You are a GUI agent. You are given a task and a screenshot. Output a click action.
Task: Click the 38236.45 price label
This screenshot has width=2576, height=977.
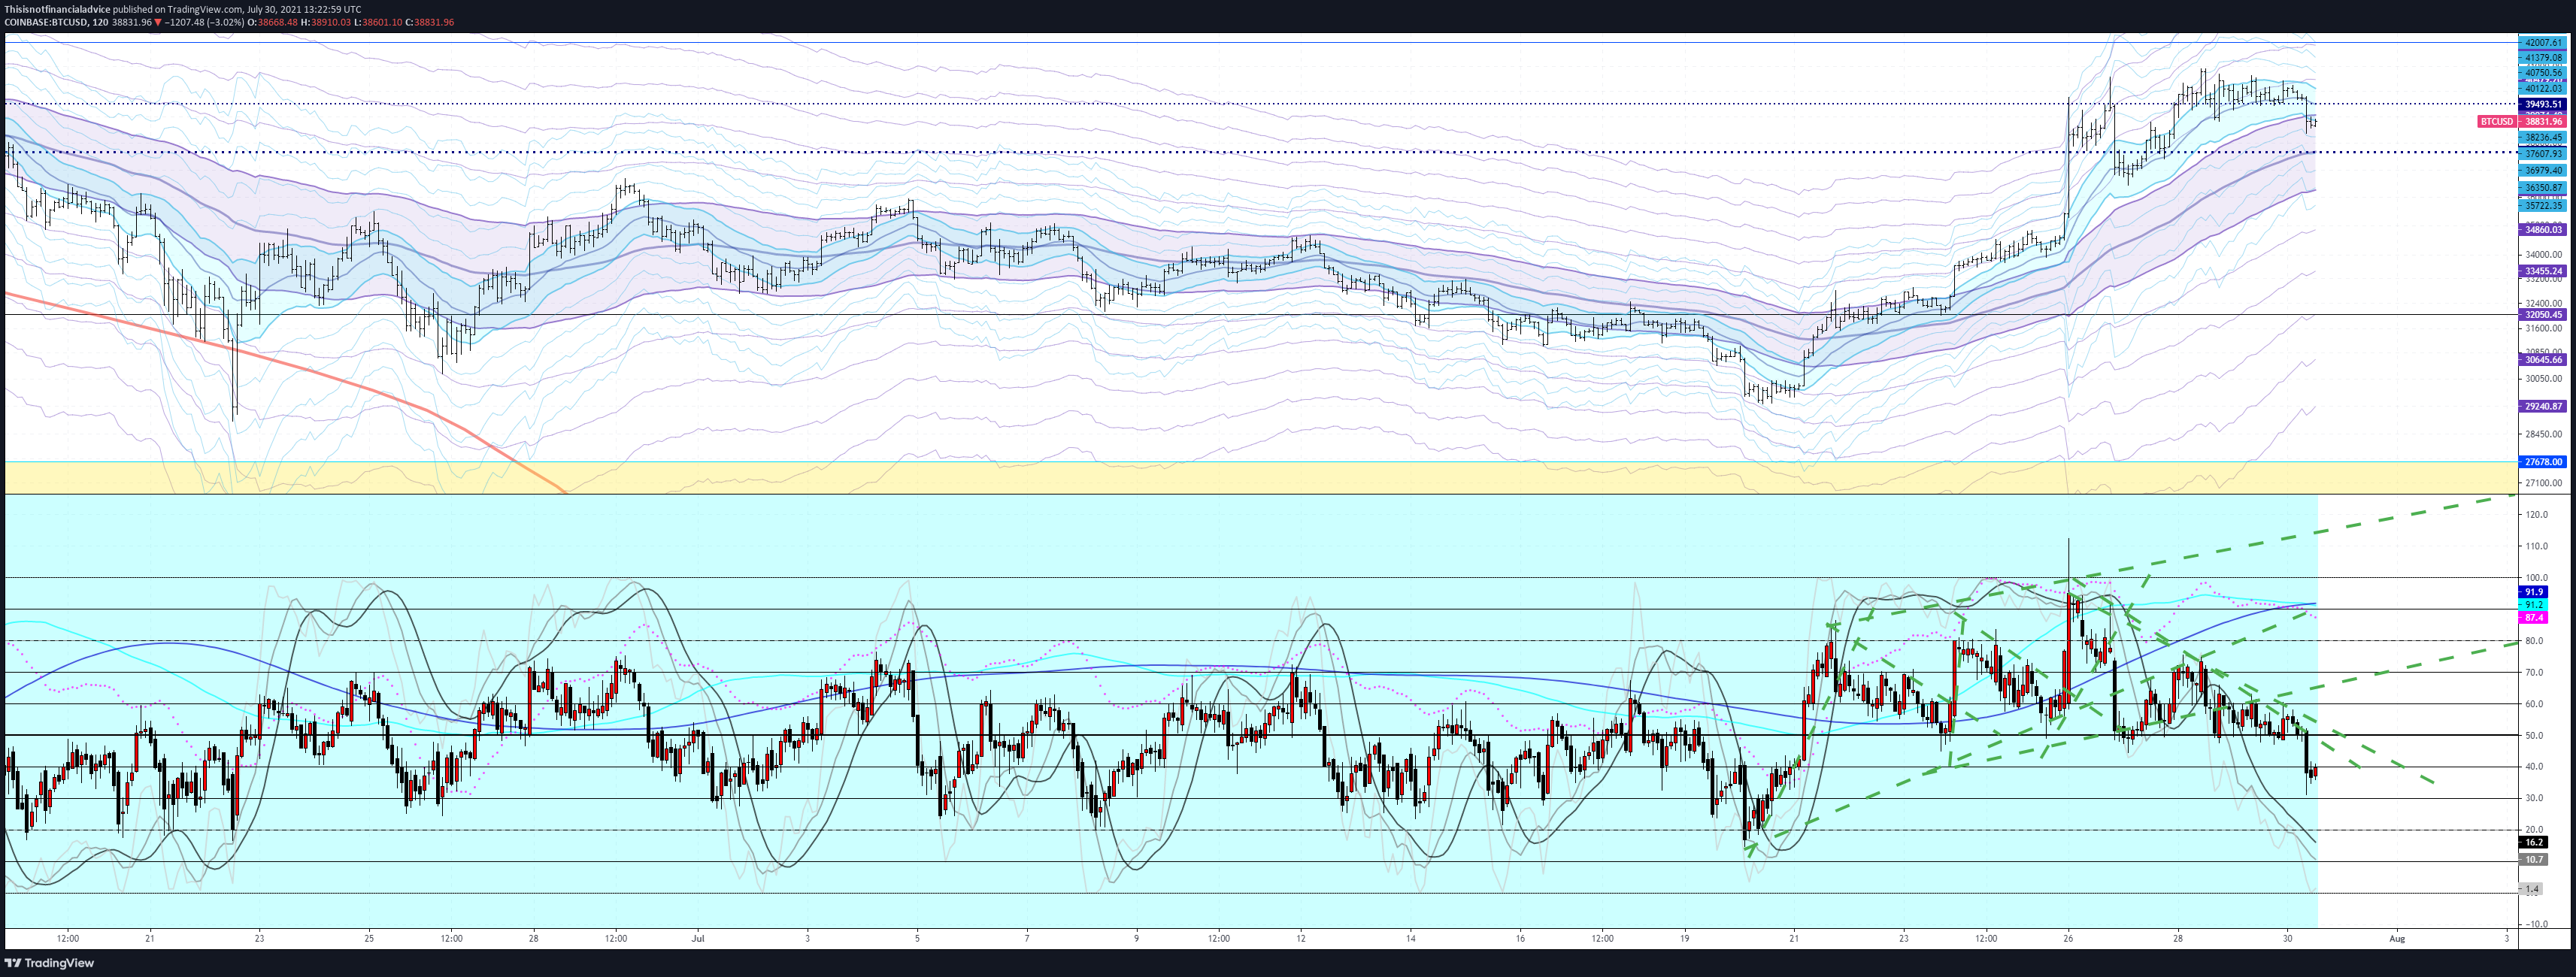pos(2543,137)
